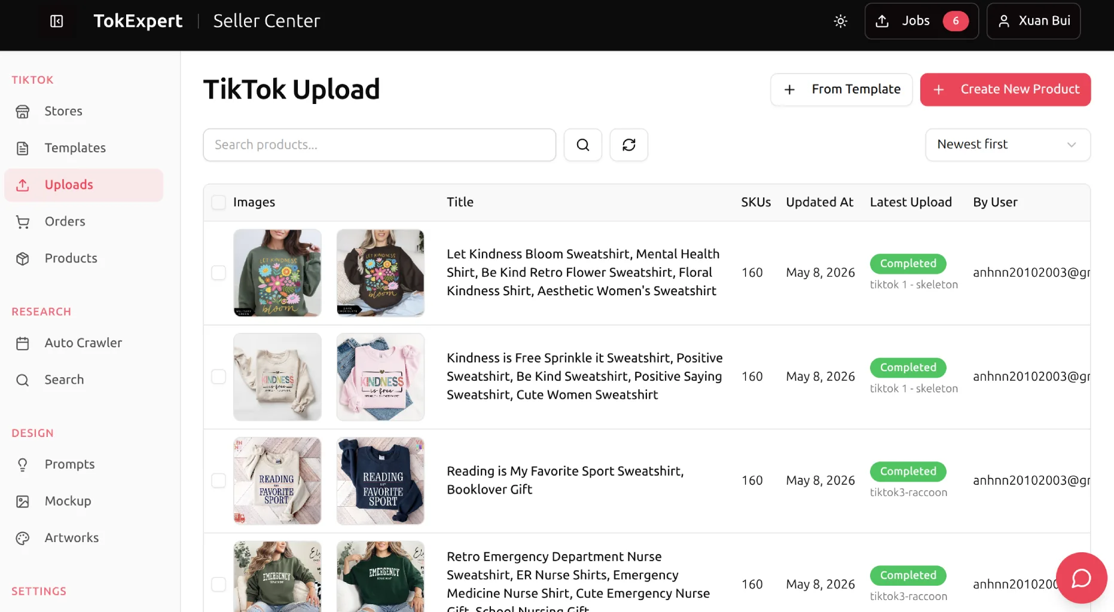The width and height of the screenshot is (1114, 612).
Task: Click Reading is My Favorite Sport title
Action: 565,481
